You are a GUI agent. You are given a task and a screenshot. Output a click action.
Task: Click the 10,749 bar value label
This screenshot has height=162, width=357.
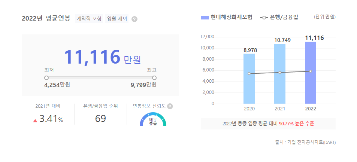point(282,40)
